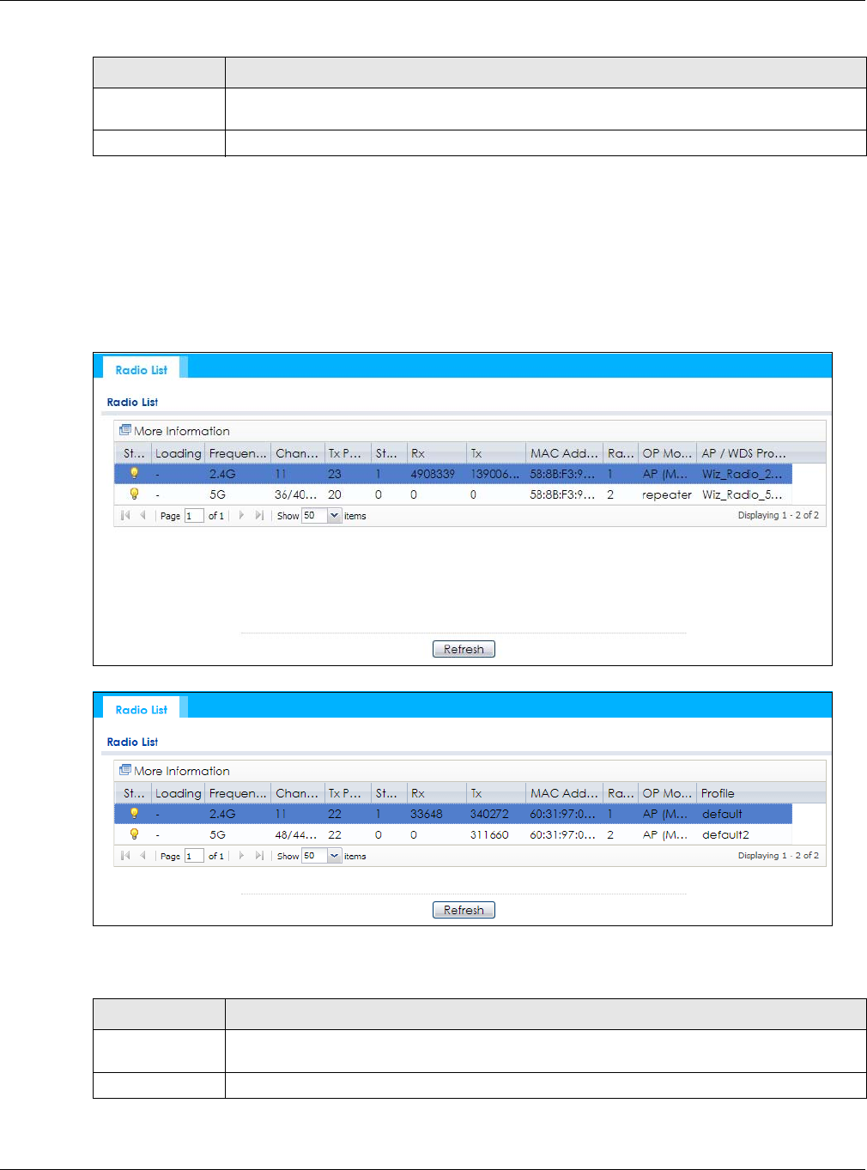Viewport: 867px width, 1170px height.
Task: Click Loading column header in the Wiz_Radio table
Action: (179, 453)
